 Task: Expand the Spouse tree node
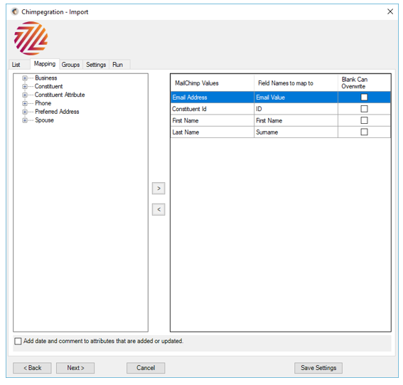[x=25, y=120]
